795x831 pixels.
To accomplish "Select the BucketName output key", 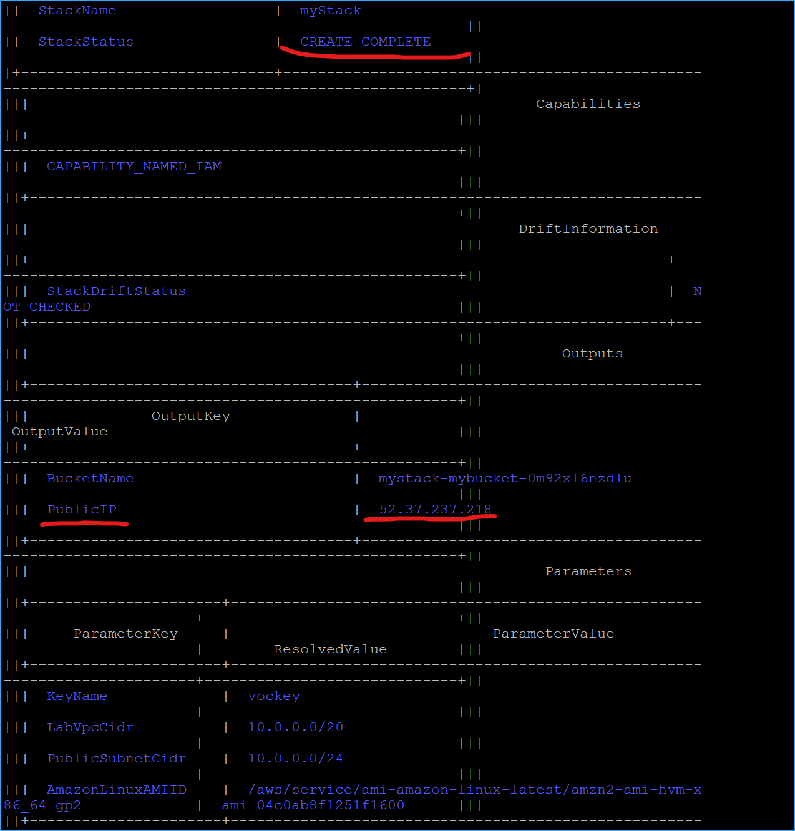I will pyautogui.click(x=90, y=479).
